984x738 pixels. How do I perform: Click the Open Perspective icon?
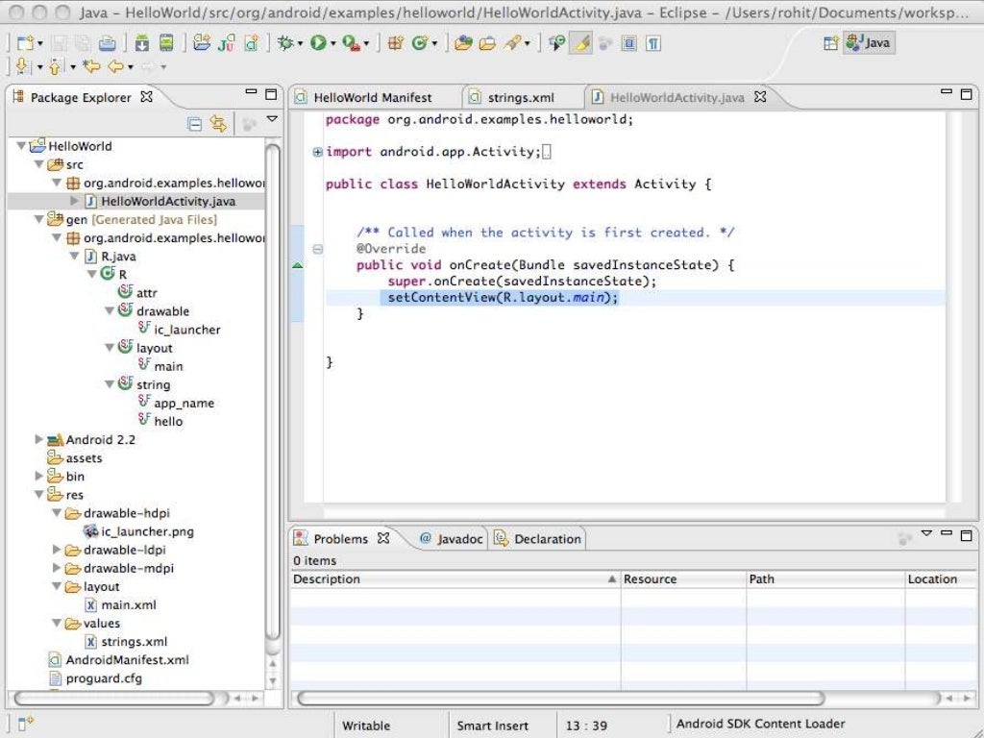click(830, 43)
